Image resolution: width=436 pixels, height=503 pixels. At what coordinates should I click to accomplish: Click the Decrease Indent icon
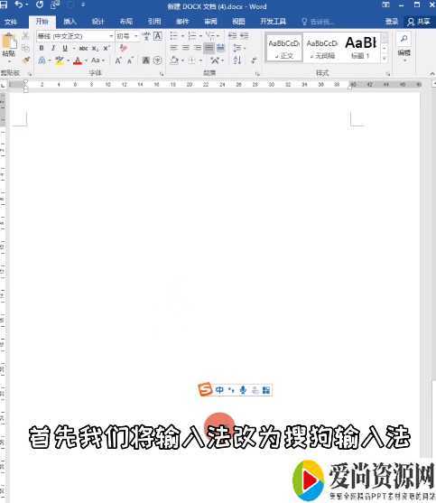[x=232, y=35]
